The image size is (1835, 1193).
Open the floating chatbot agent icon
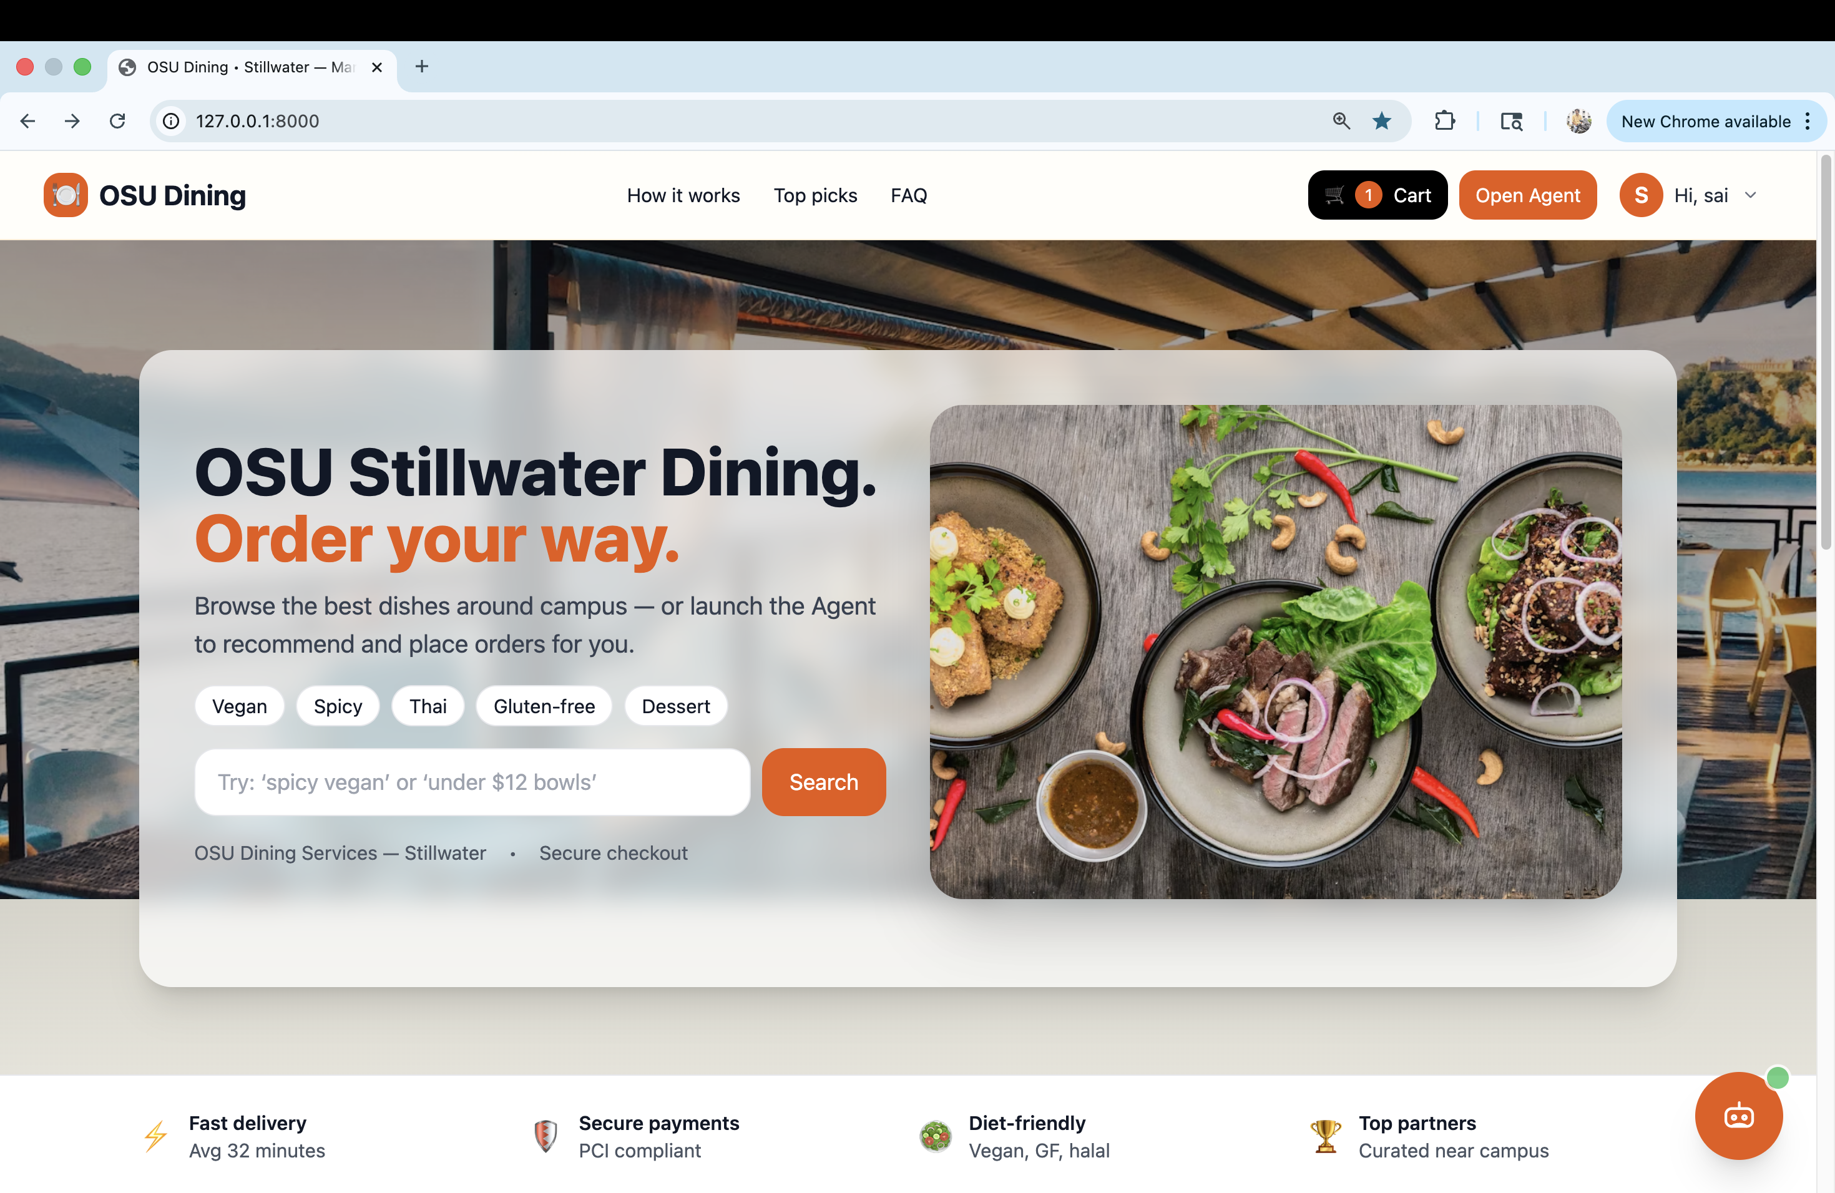point(1738,1115)
